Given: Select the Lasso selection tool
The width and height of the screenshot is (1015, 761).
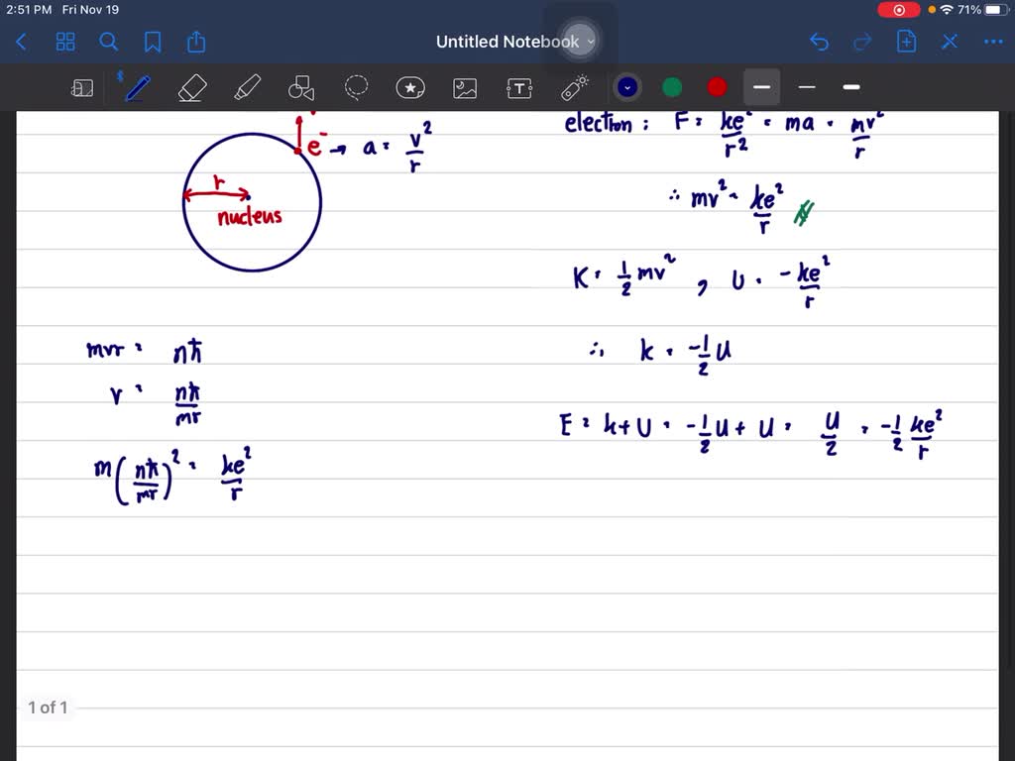Looking at the screenshot, I should point(356,87).
